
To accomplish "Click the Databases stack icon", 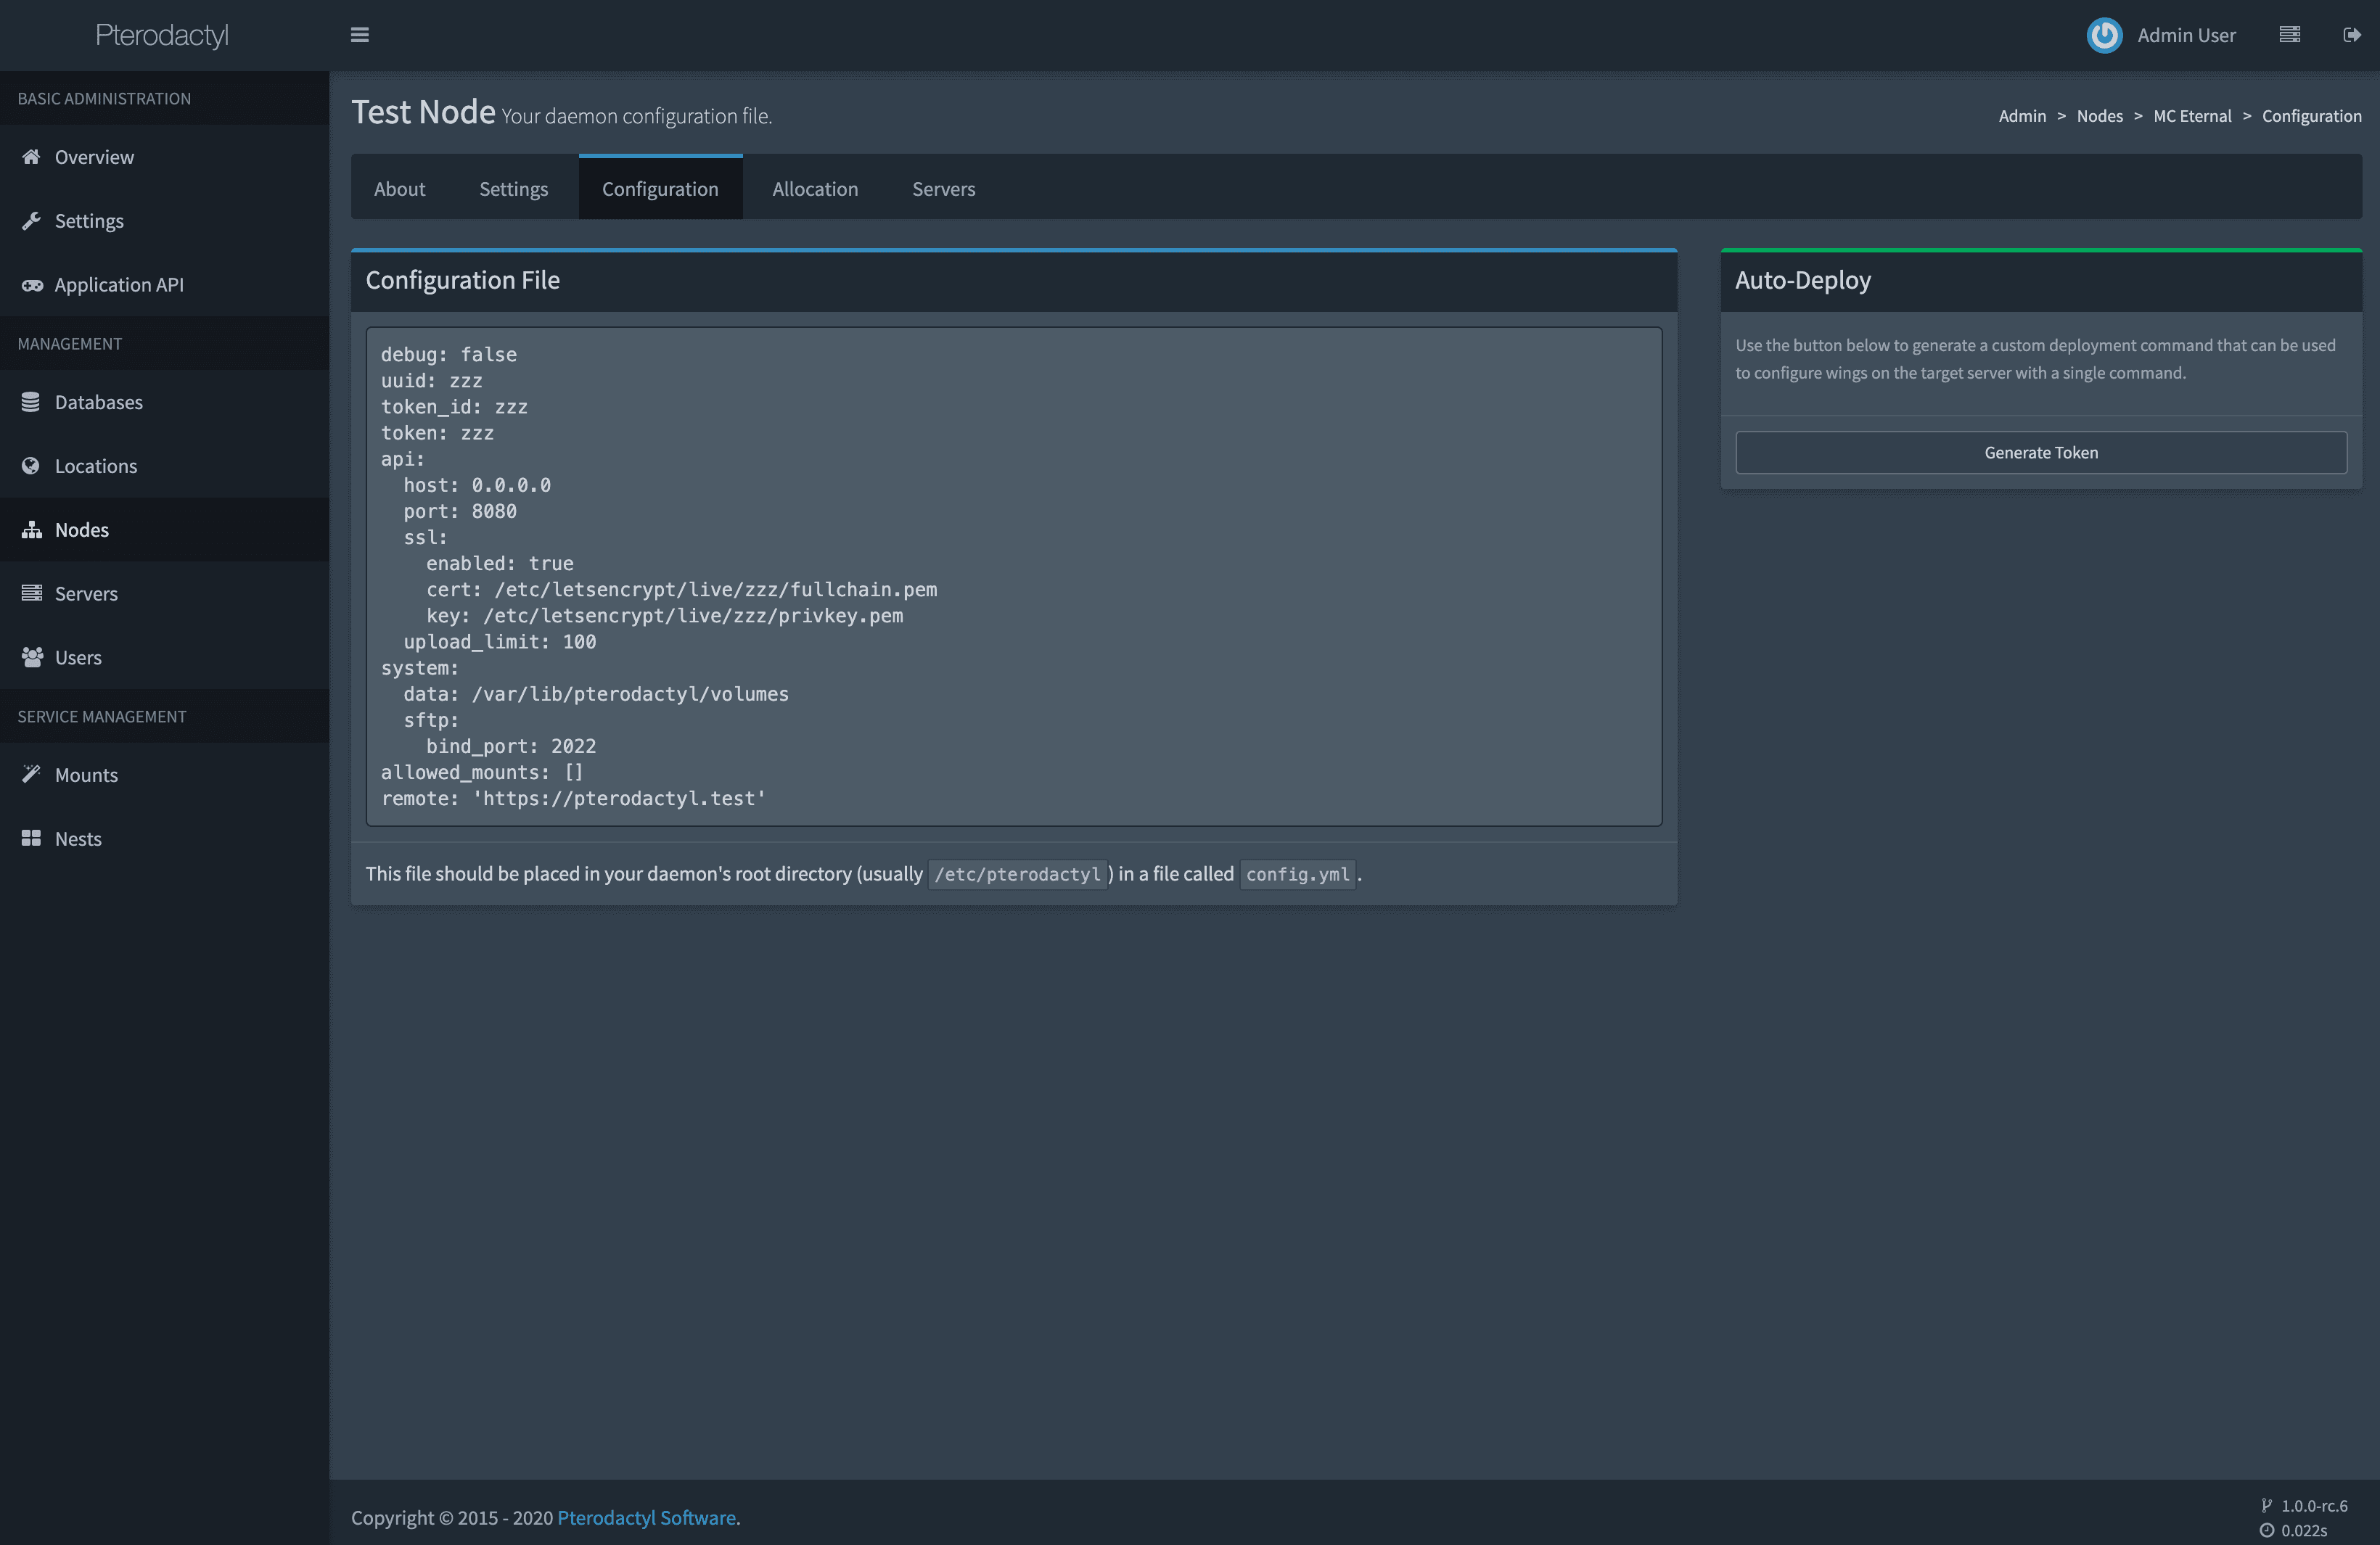I will click(x=31, y=402).
